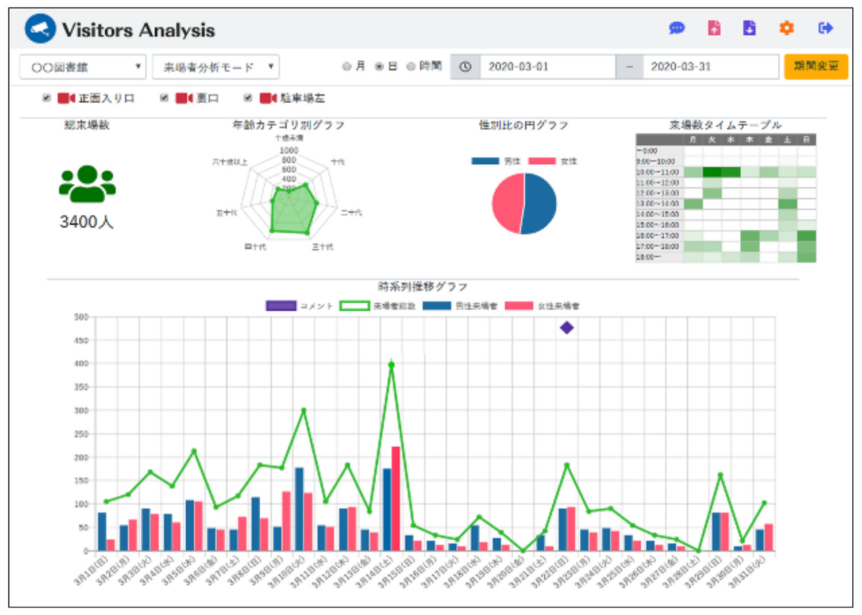Click the 六十歳以上 radar axis label
Screen dimensions: 862x615
(230, 162)
